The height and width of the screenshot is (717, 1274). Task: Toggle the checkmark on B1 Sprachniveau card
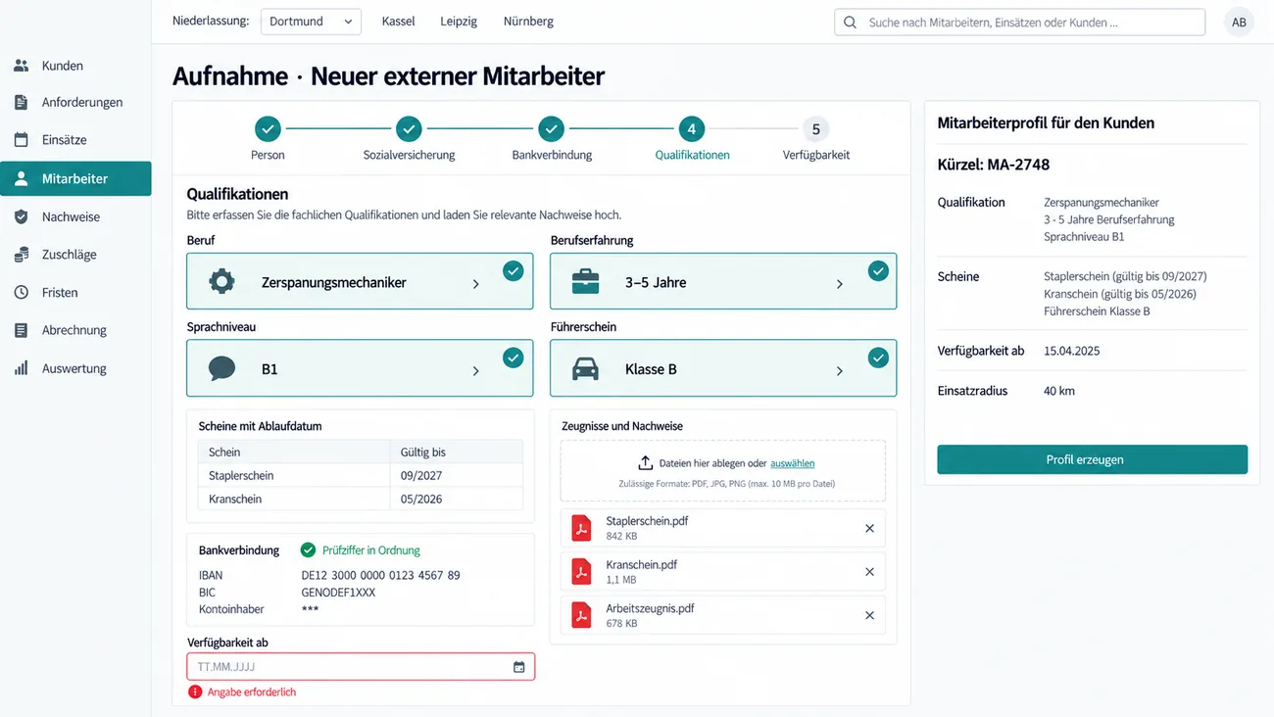(x=514, y=358)
